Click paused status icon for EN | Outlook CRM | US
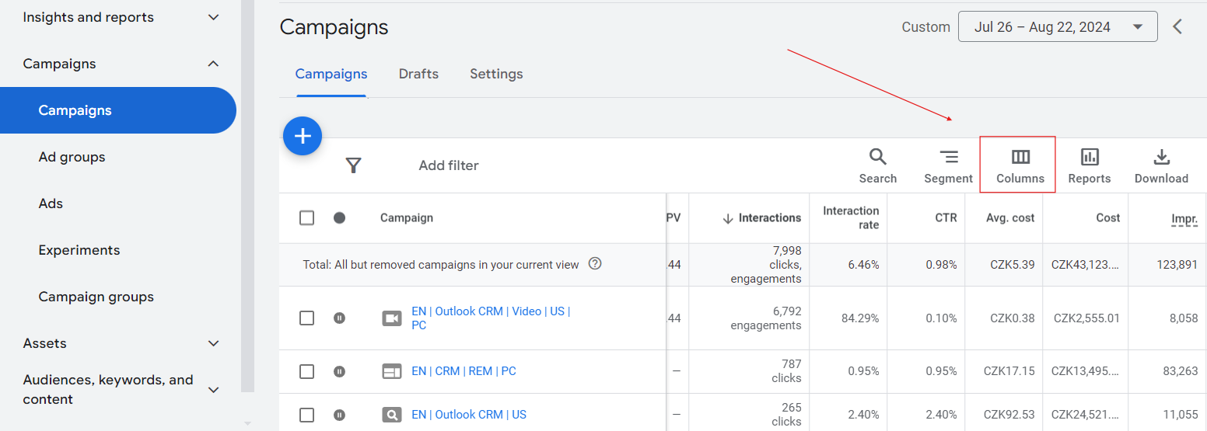The width and height of the screenshot is (1207, 431). coord(339,415)
